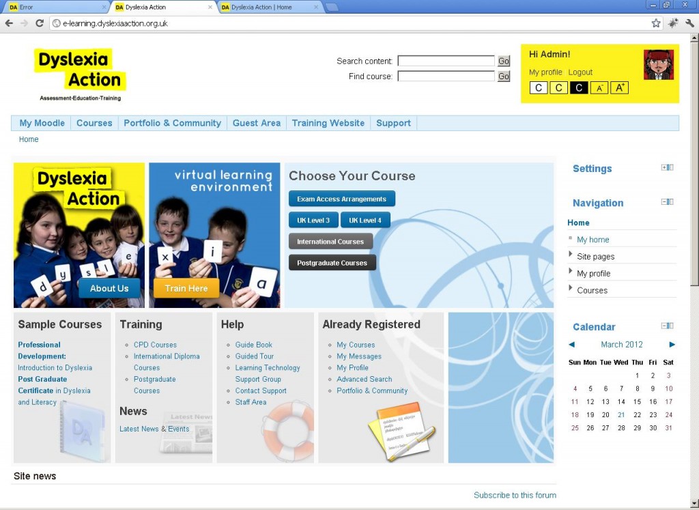Bookmark page using the star icon
The image size is (699, 510).
656,23
